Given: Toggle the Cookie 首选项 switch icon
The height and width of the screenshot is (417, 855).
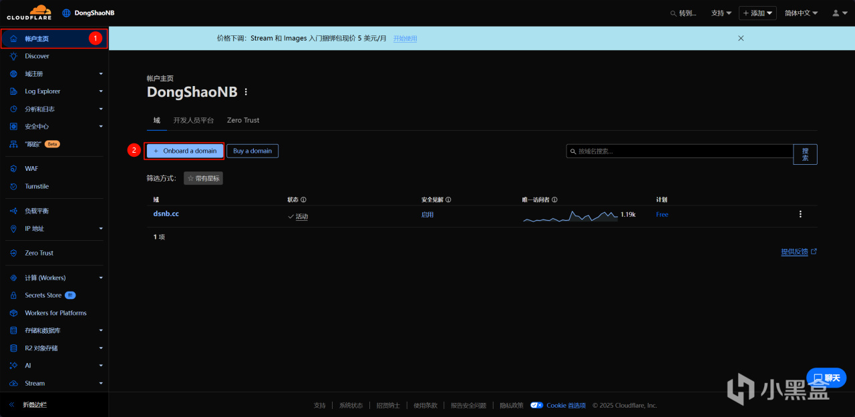Looking at the screenshot, I should coord(536,405).
